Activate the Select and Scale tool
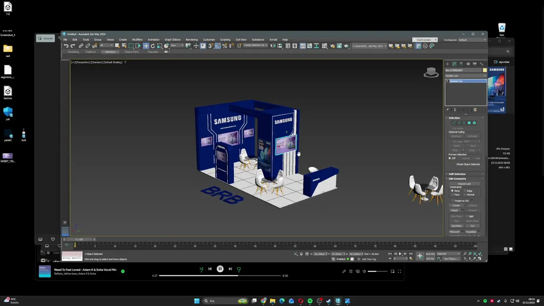Image resolution: width=544 pixels, height=306 pixels. [159, 46]
